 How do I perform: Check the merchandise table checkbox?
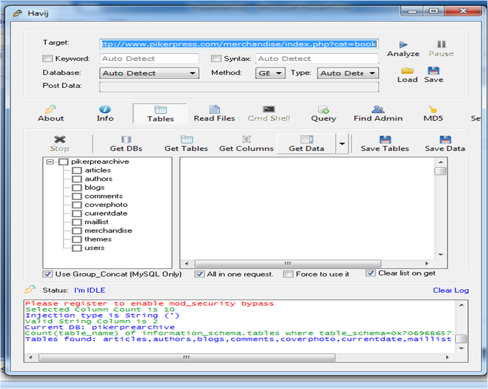(x=77, y=231)
